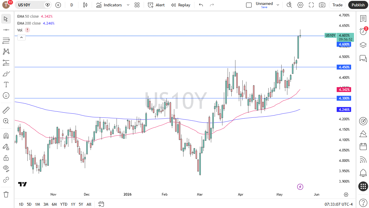
Task: Open the drawing link sync icon
Action: [x=6, y=180]
